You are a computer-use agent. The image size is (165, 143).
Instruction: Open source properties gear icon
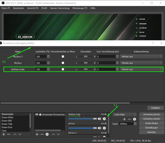47,134
